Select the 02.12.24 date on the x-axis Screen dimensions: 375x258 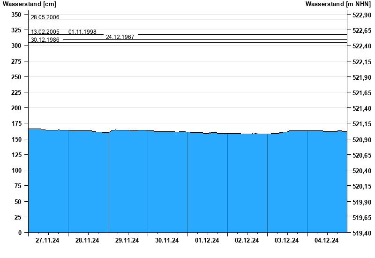pos(247,241)
